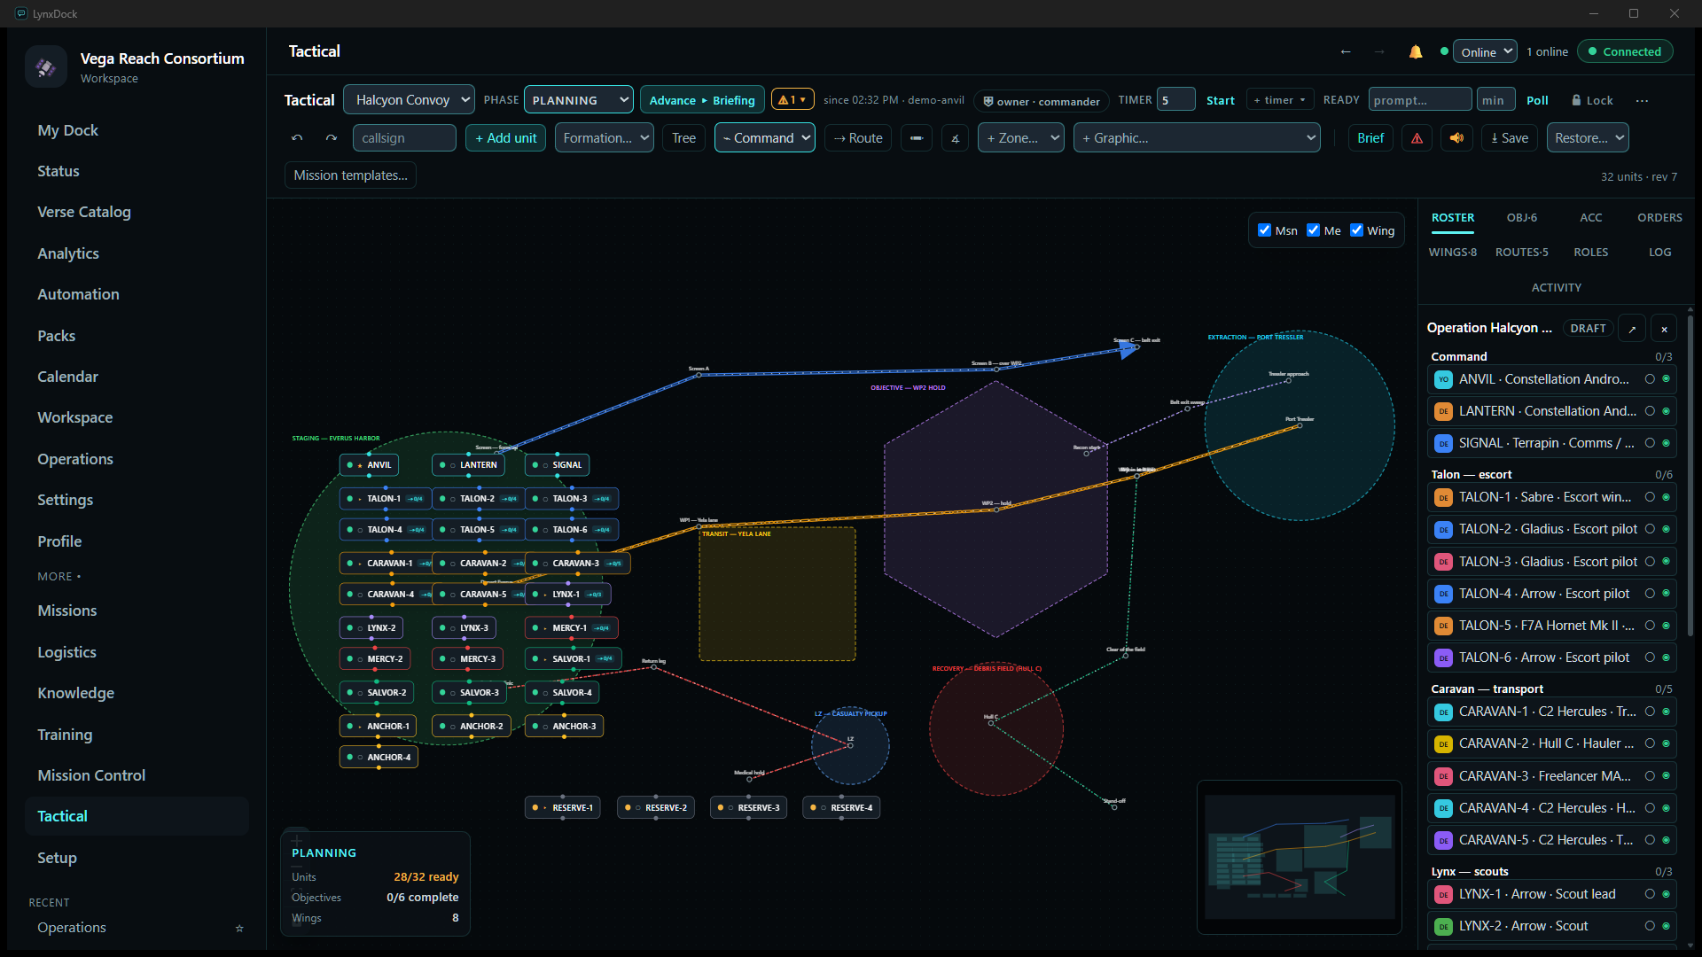
Task: Mark TALON-6 ready with its circle
Action: coord(1650,657)
